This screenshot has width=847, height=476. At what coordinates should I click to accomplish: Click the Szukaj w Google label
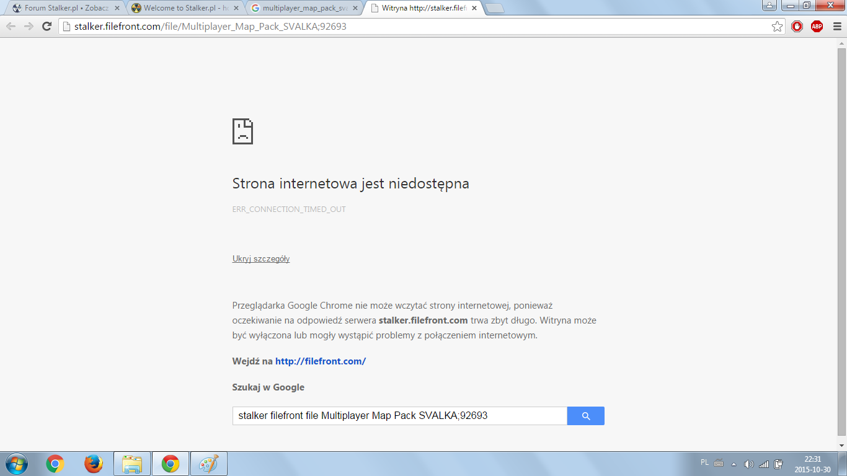point(268,387)
